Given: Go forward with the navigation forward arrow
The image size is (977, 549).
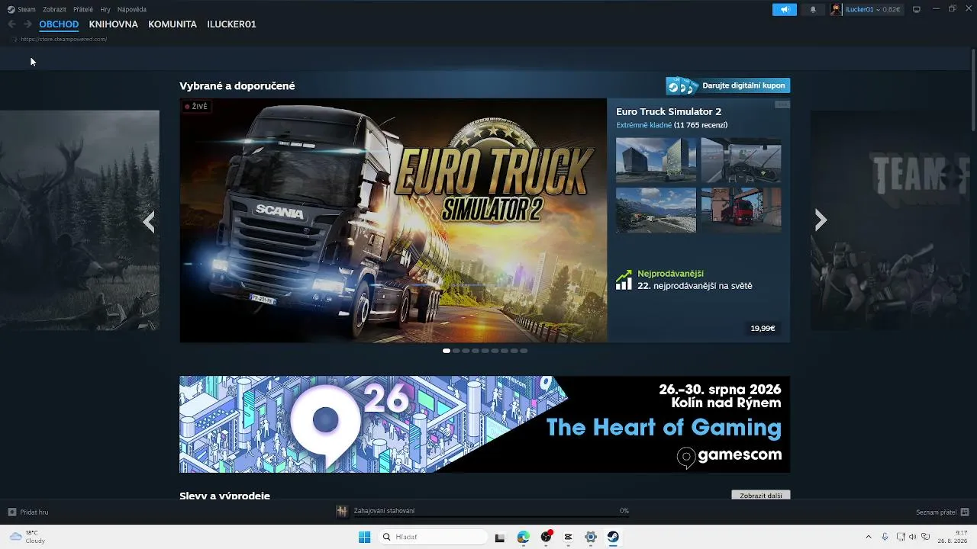Looking at the screenshot, I should [27, 24].
